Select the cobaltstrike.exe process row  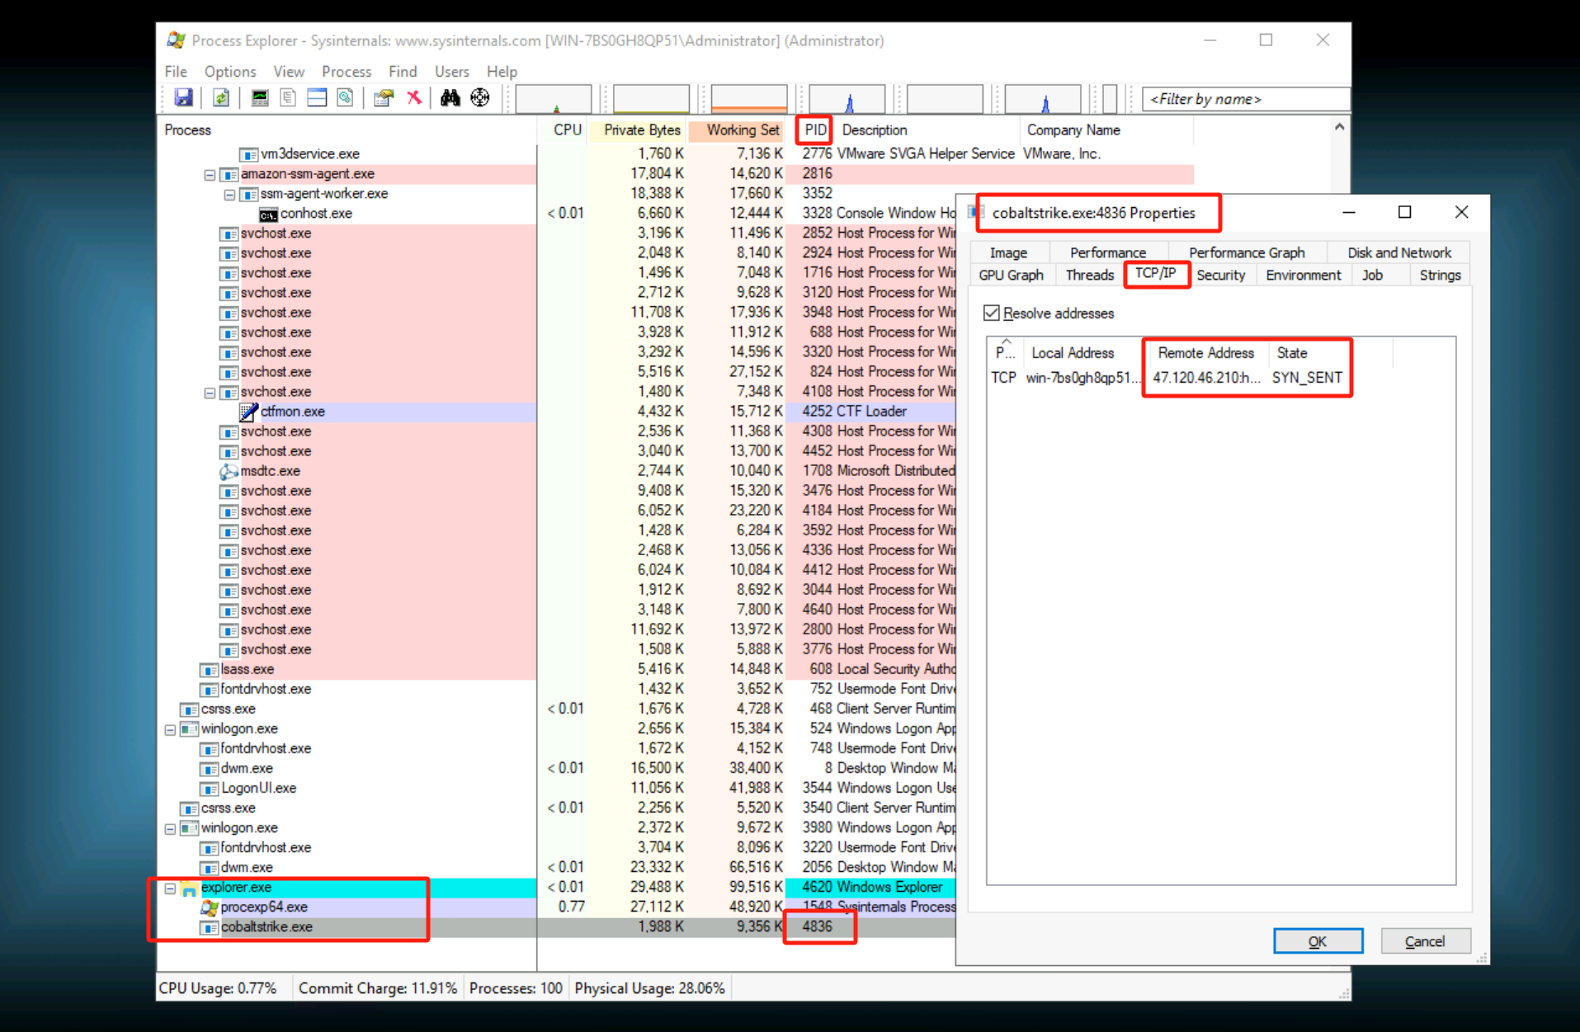pos(556,927)
